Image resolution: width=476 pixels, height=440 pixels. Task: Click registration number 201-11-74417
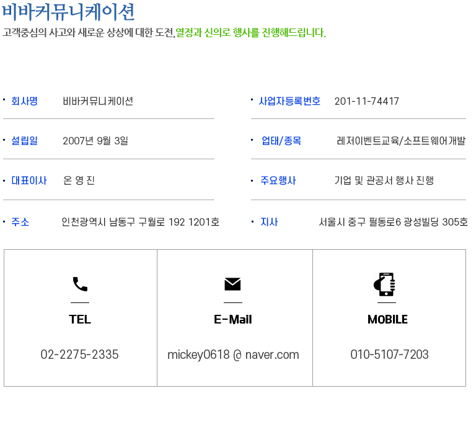367,101
